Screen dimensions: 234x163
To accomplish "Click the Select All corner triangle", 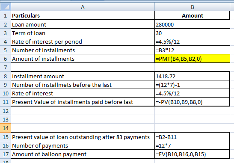I will 6,7.
